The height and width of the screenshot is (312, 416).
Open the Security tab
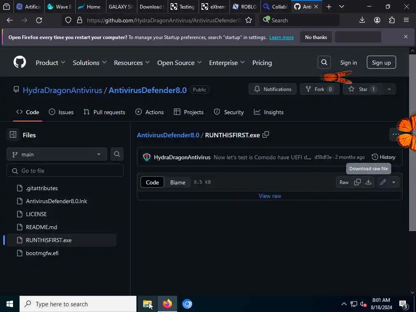pos(229,112)
